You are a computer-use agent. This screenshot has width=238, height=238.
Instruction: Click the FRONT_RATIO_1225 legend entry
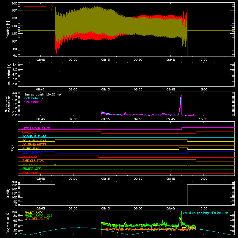point(39,216)
